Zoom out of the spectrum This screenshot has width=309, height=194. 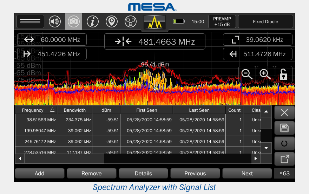[247, 74]
